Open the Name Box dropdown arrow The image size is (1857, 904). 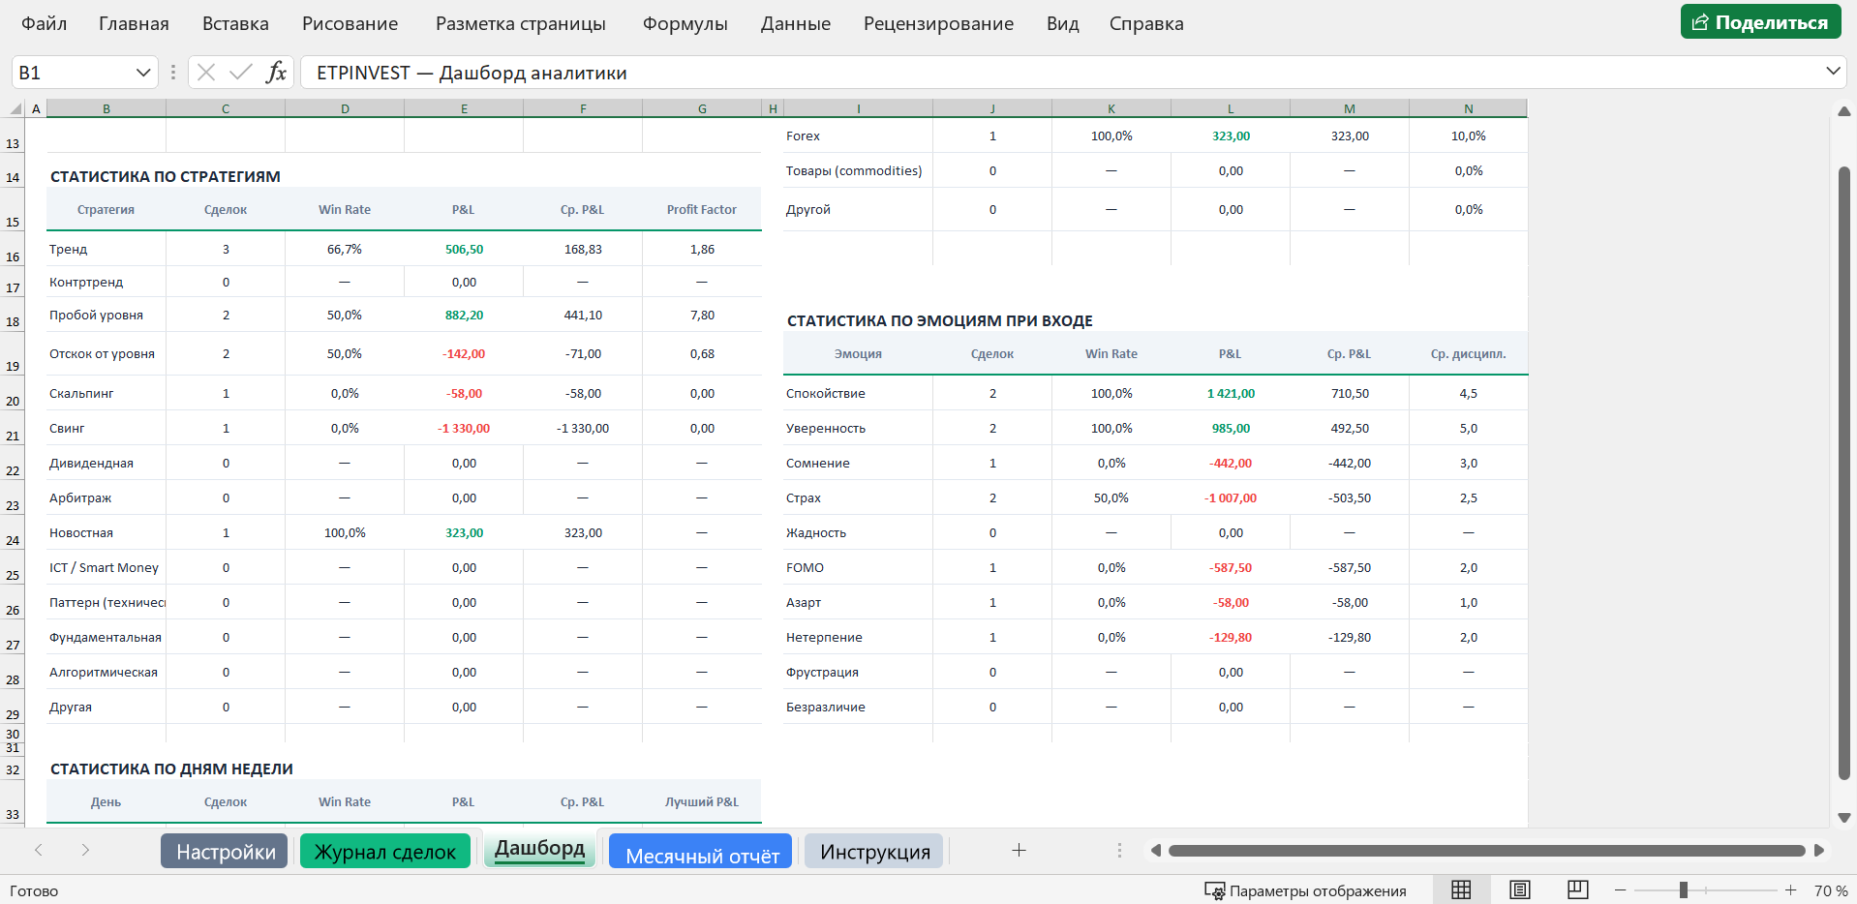[143, 73]
